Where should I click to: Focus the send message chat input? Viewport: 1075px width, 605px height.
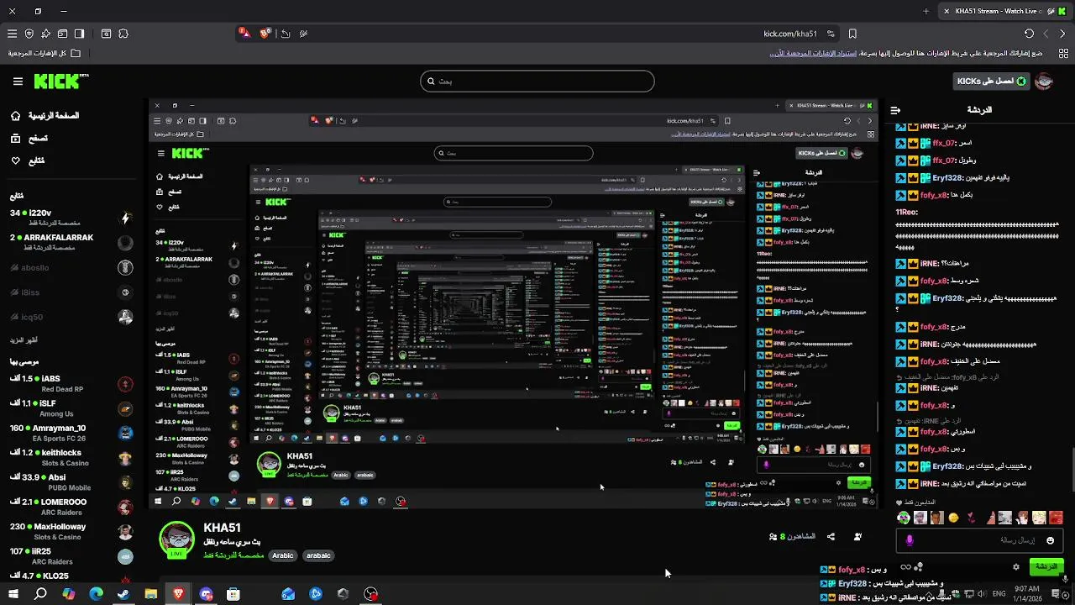(x=978, y=540)
